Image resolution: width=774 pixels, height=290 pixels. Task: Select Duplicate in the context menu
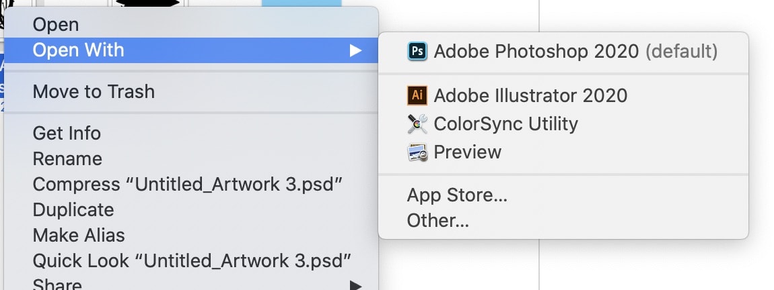191,209
